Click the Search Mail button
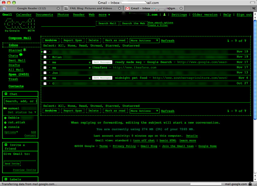 [x=107, y=23]
